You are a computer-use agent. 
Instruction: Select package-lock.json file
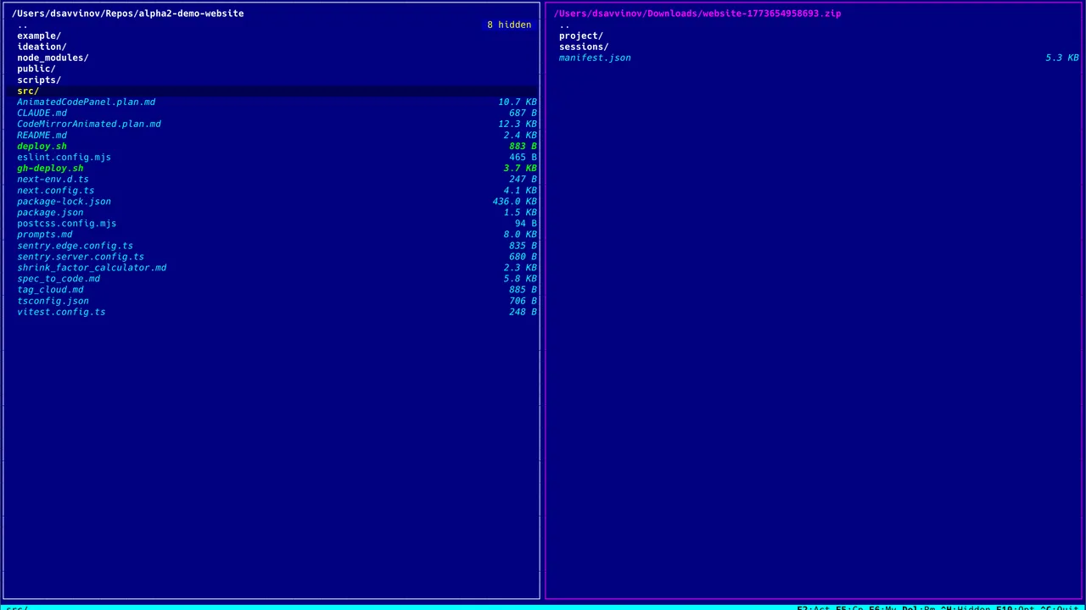pyautogui.click(x=64, y=201)
